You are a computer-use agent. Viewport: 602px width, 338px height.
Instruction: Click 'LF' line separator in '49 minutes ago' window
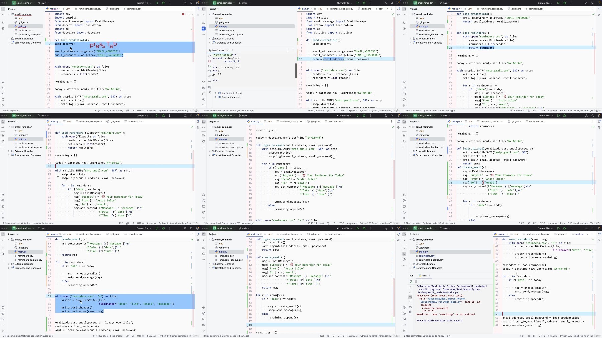click(133, 223)
